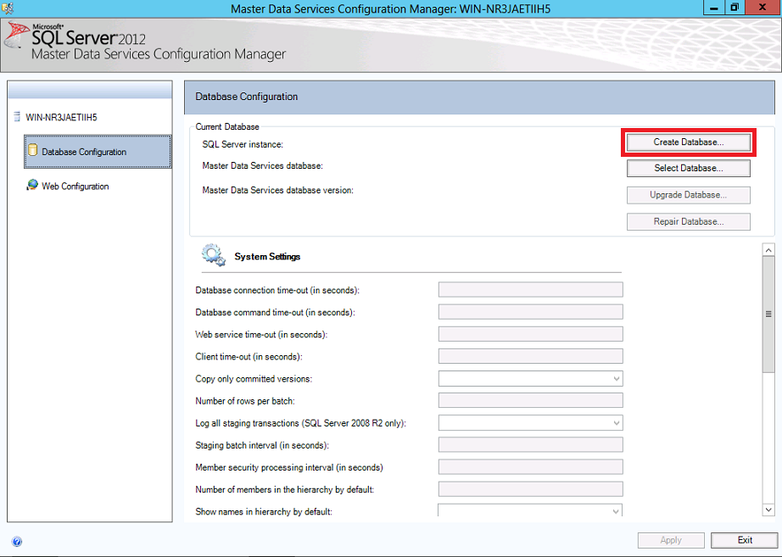Viewport: 782px width, 557px height.
Task: Click the 'System Settings' heading
Action: coord(267,256)
